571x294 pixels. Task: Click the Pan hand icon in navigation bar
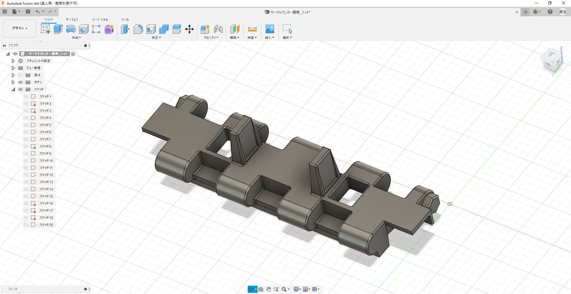269,289
